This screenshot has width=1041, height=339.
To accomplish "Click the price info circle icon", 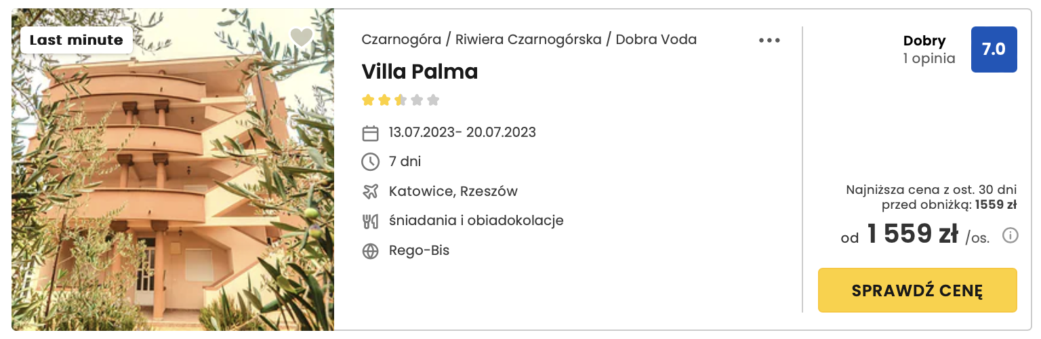I will click(1010, 235).
